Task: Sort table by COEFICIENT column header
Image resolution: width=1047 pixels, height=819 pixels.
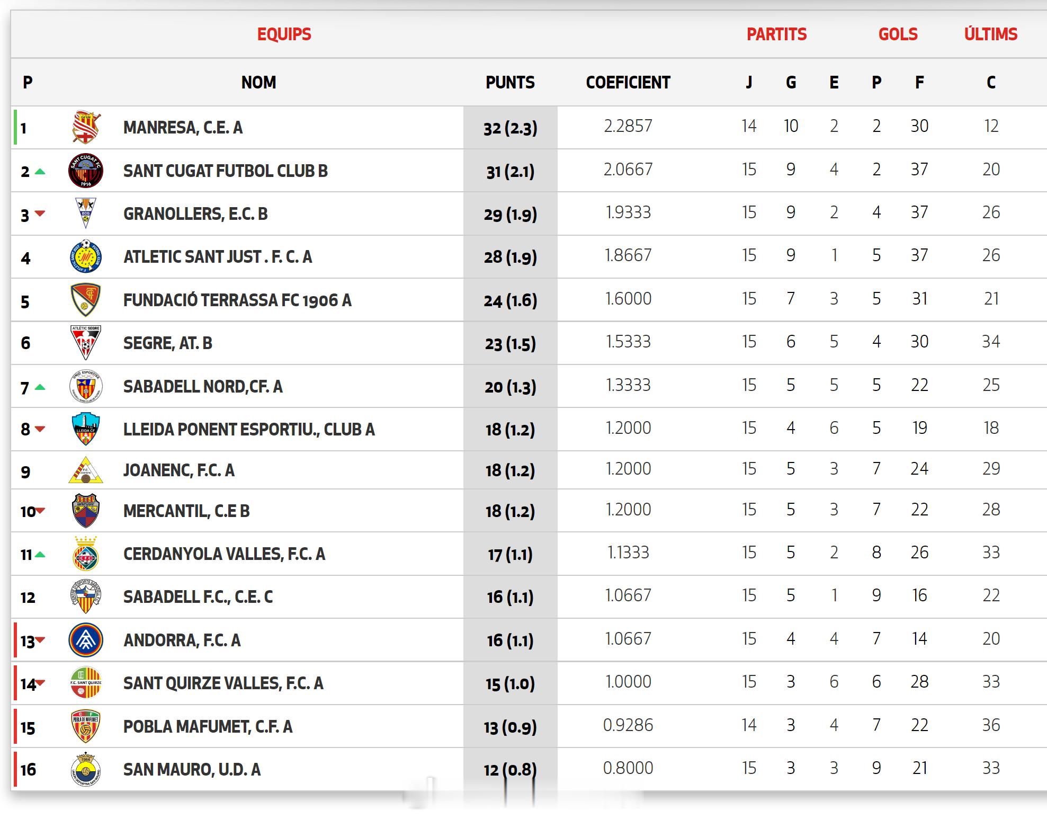Action: 628,83
